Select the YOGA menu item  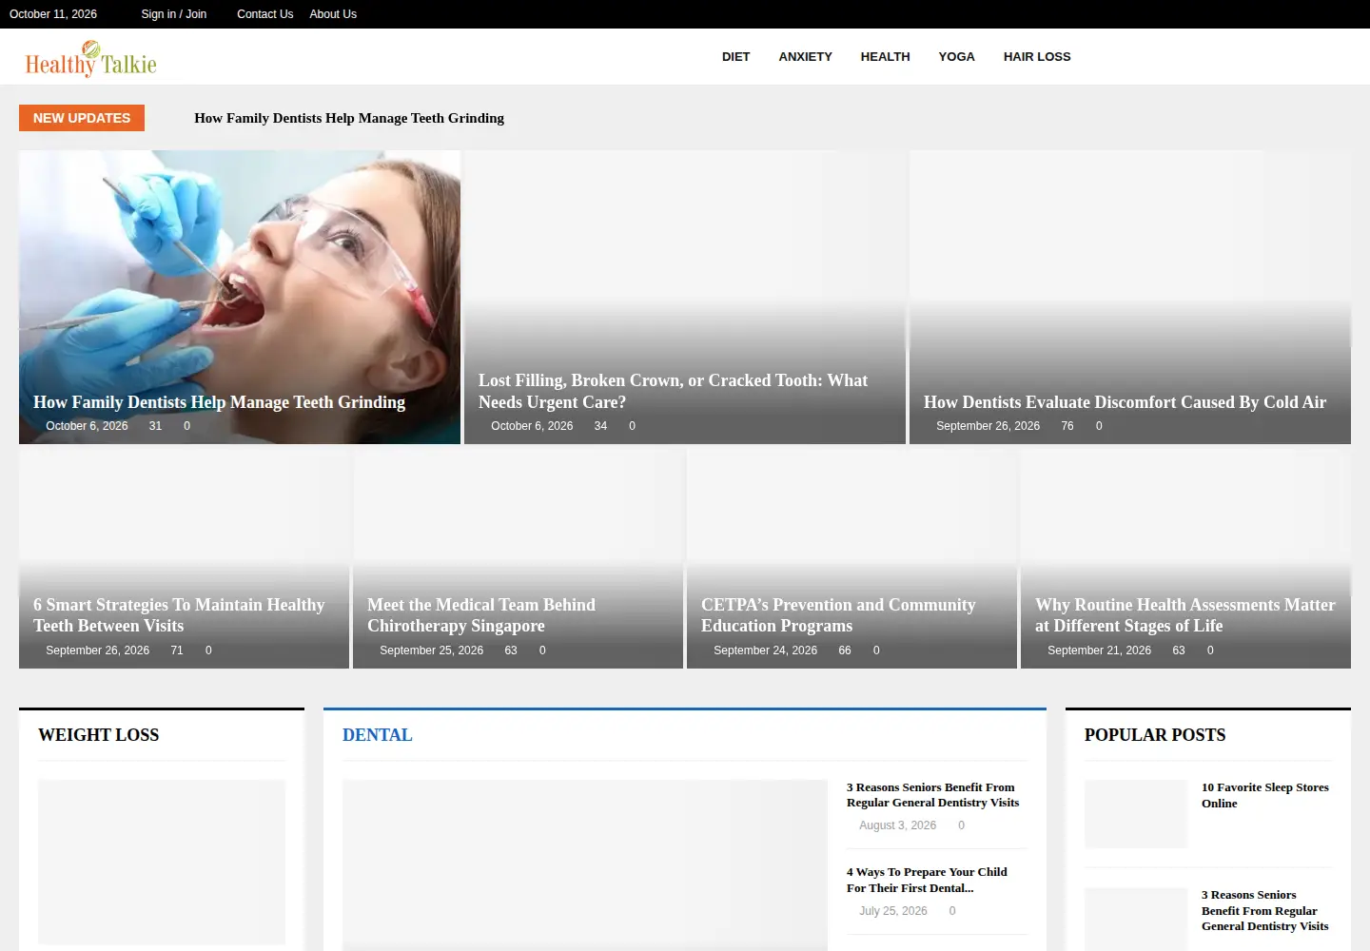tap(956, 57)
